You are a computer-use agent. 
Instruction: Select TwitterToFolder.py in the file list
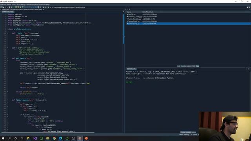pyautogui.click(x=135, y=19)
